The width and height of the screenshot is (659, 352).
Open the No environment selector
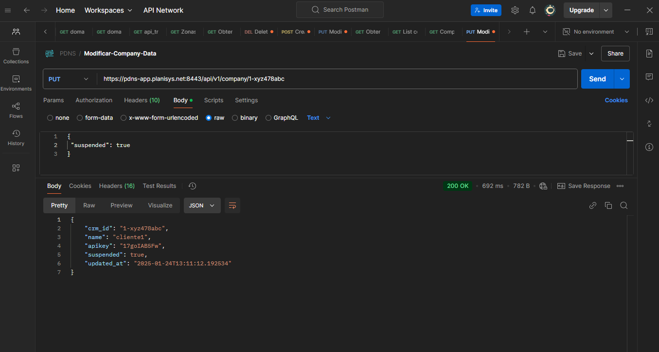pyautogui.click(x=596, y=32)
